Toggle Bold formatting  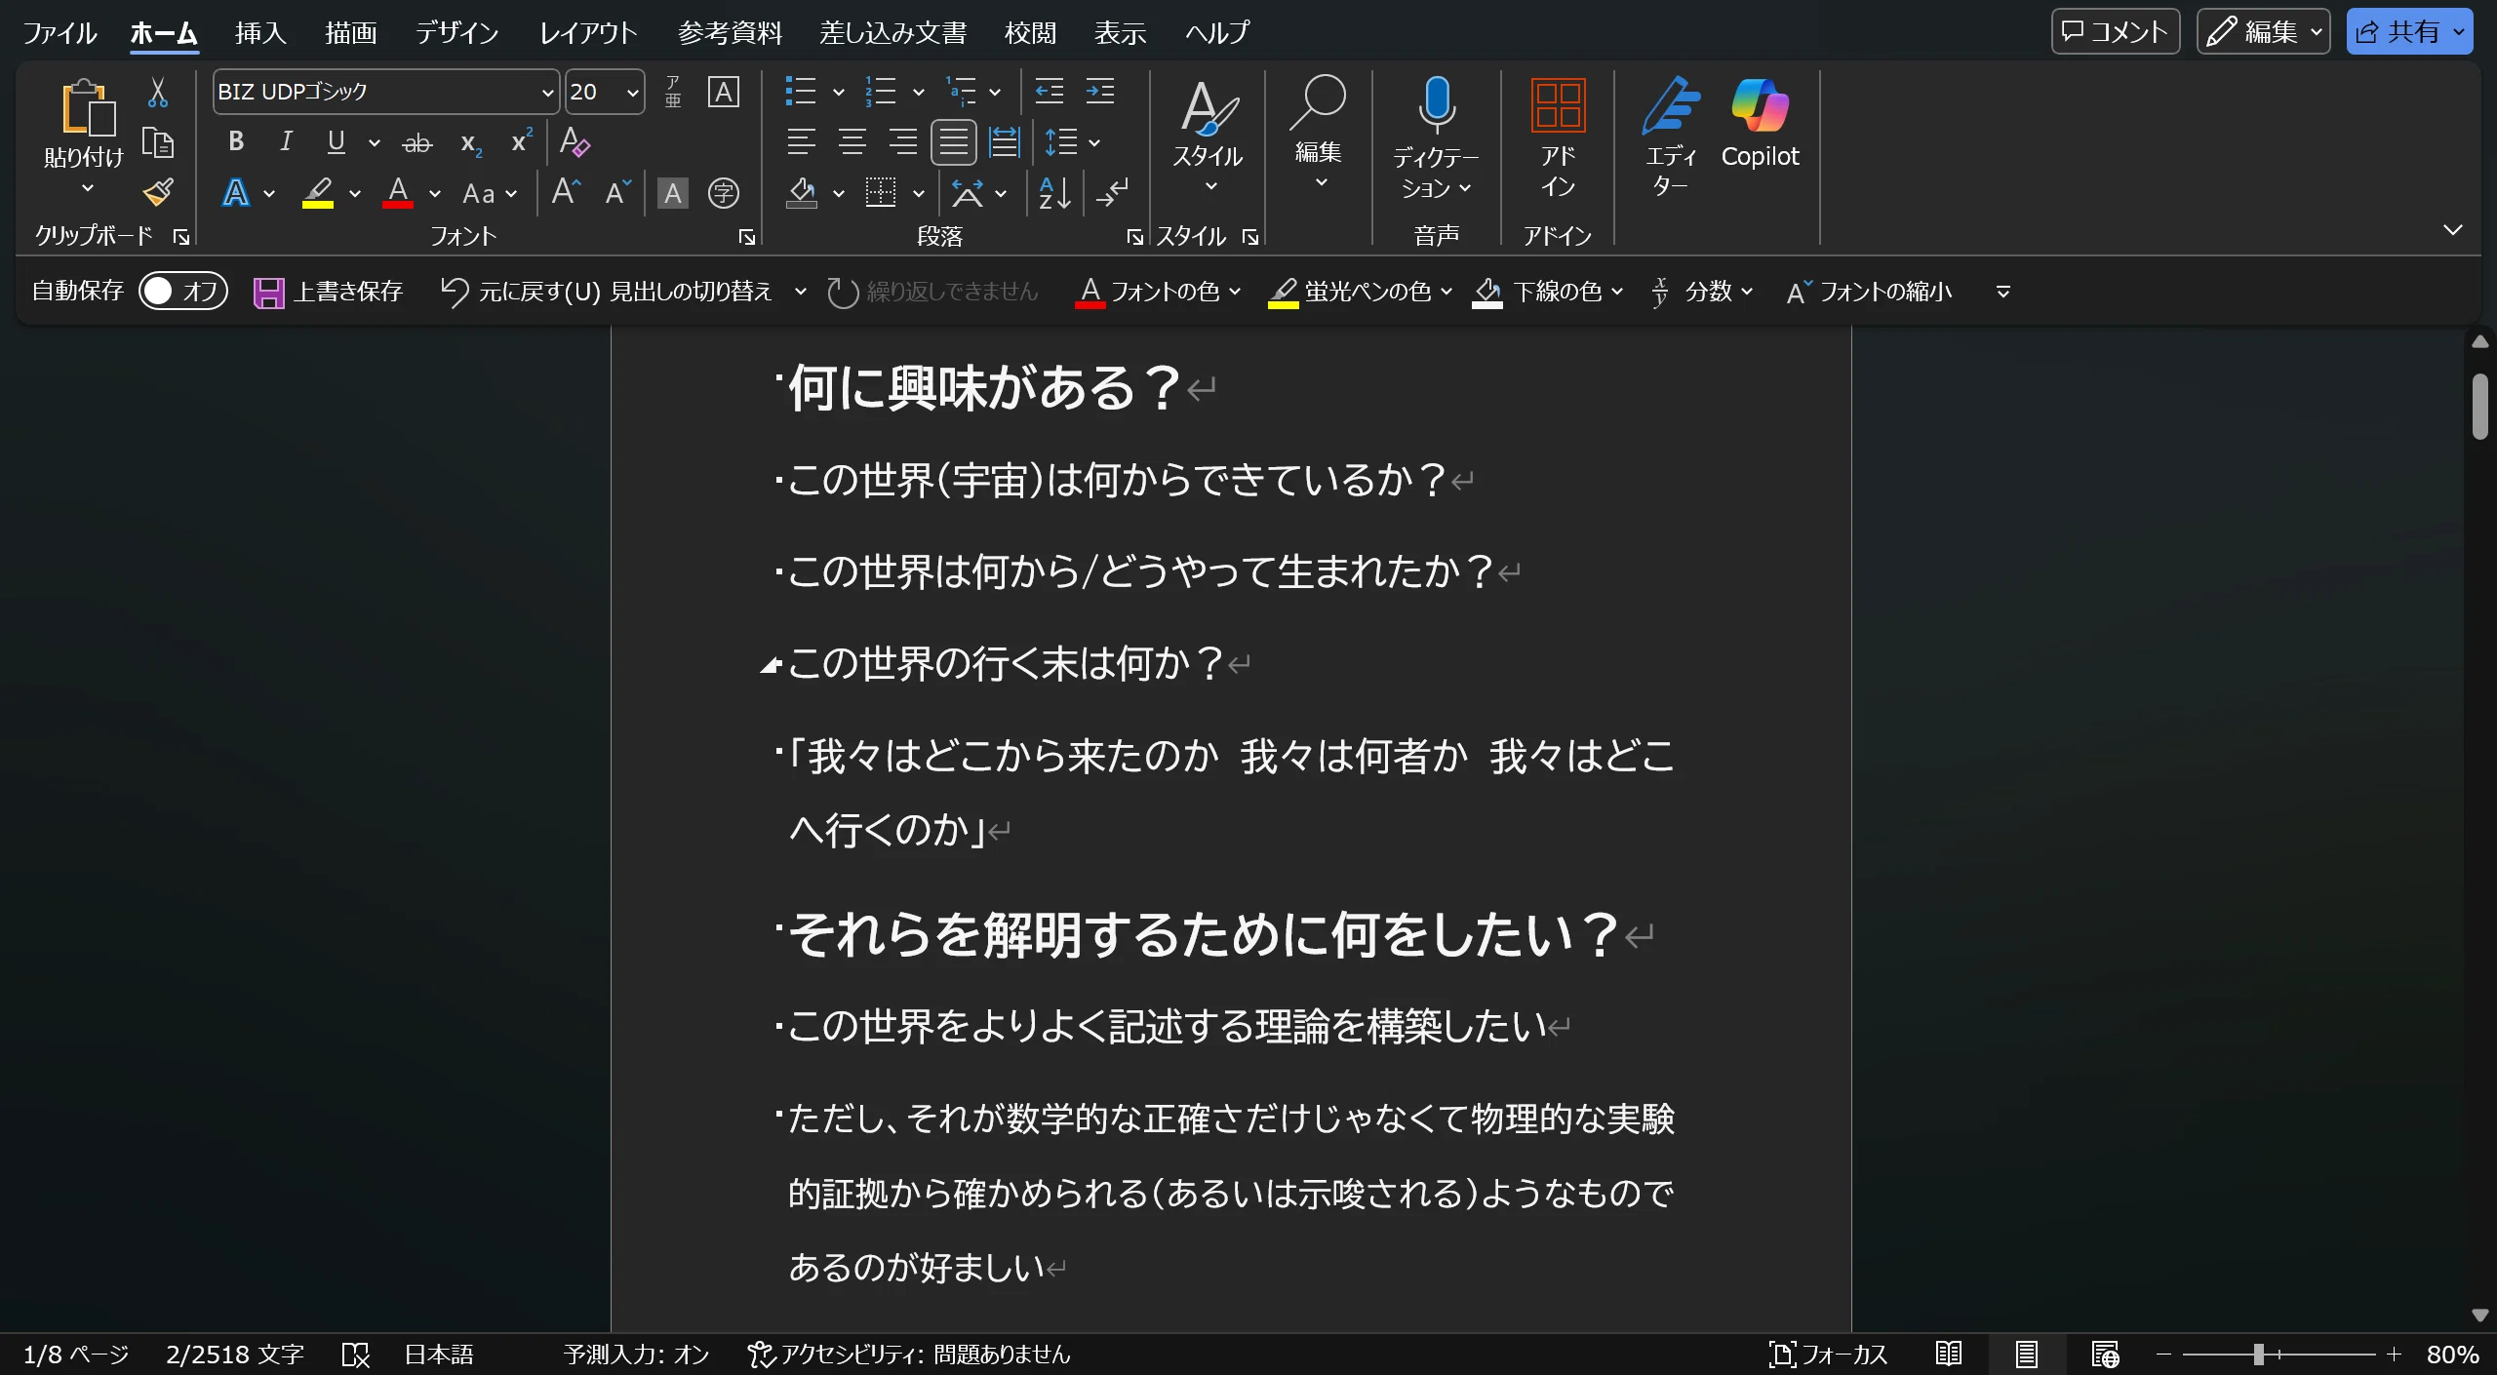(235, 142)
